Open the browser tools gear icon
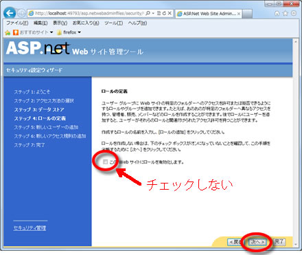The width and height of the screenshot is (302, 255). [x=294, y=13]
